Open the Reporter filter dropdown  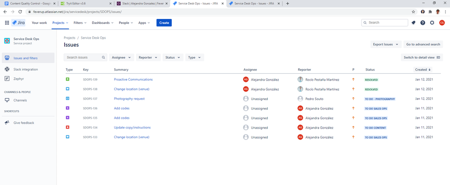148,57
